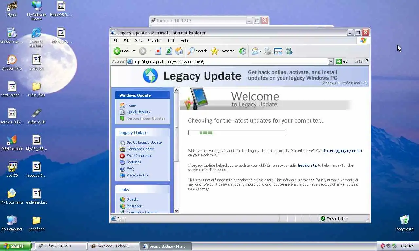Open the History toolbar icon
This screenshot has height=251, width=419.
pyautogui.click(x=243, y=51)
